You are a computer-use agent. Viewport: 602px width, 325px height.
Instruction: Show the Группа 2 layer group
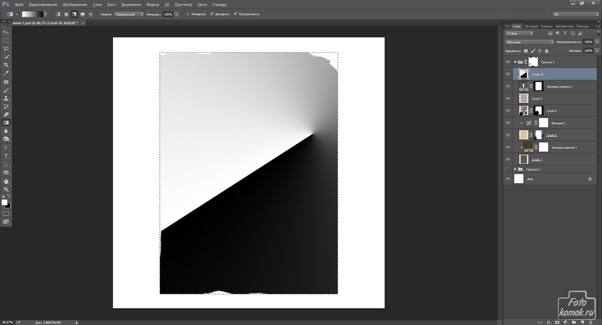[x=508, y=169]
